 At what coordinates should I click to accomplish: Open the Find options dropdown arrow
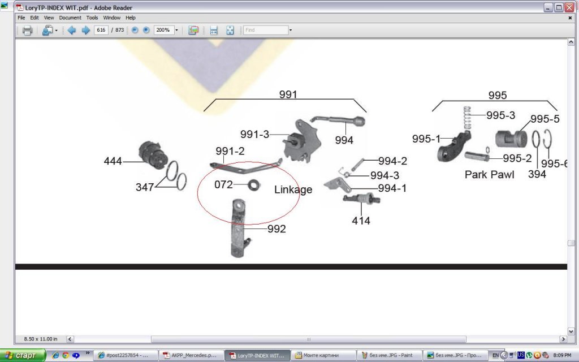click(291, 31)
